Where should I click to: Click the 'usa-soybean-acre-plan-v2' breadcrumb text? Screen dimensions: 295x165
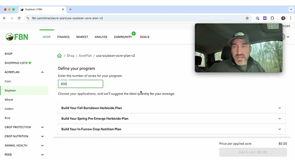(116, 56)
